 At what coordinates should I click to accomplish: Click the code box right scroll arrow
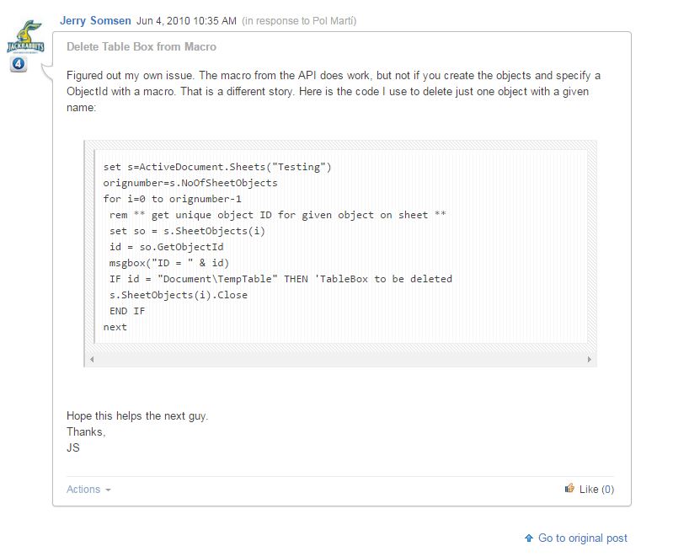[590, 359]
